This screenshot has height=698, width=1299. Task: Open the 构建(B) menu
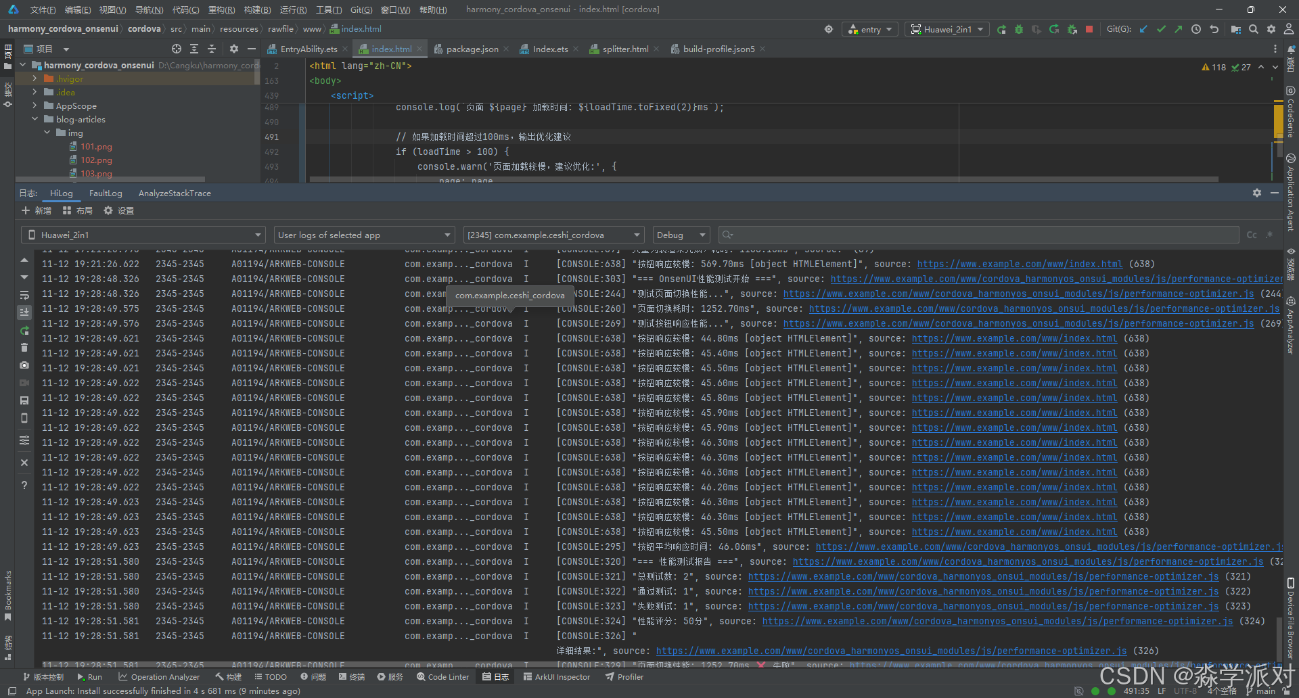click(257, 9)
